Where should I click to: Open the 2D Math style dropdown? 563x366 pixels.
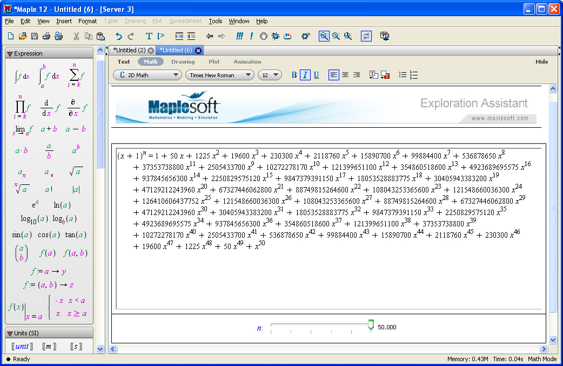[x=147, y=75]
